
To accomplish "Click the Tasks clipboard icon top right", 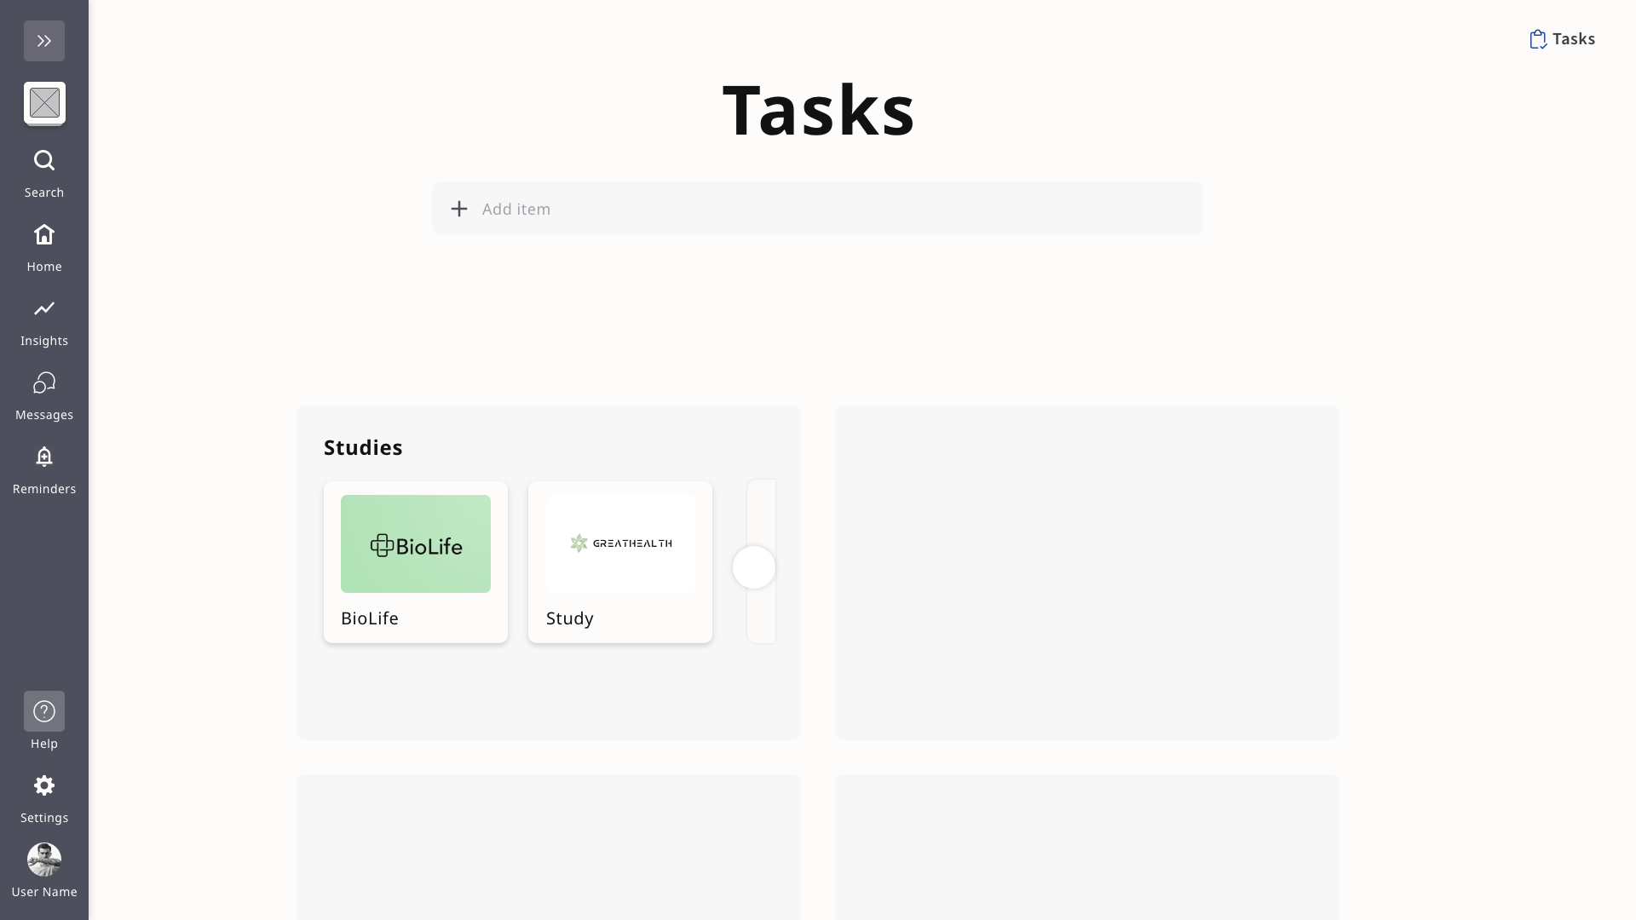I will 1537,39.
